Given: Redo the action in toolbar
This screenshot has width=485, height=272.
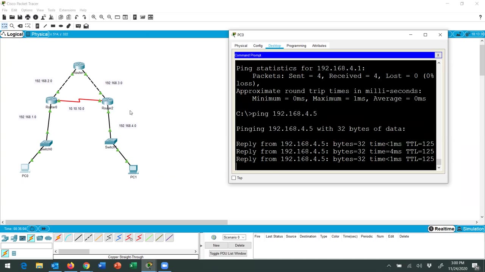Looking at the screenshot, I should point(84,17).
